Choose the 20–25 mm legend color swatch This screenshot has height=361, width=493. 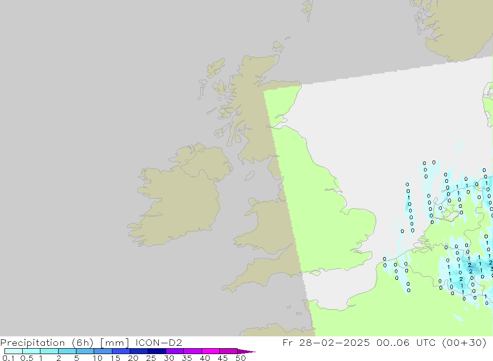(139, 351)
